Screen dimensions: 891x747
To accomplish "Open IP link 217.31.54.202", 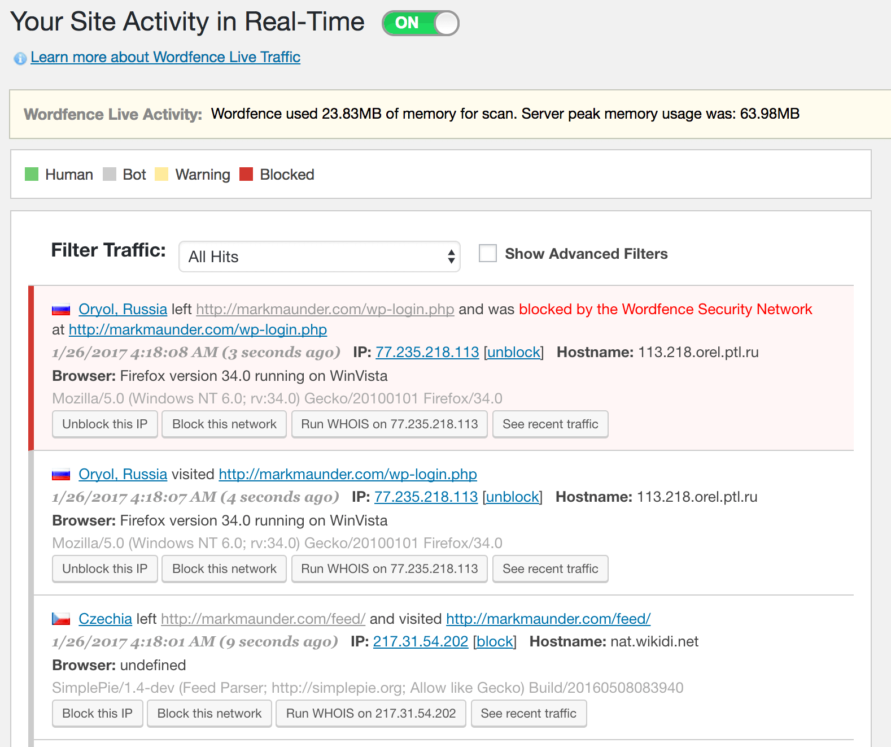I will pyautogui.click(x=421, y=641).
